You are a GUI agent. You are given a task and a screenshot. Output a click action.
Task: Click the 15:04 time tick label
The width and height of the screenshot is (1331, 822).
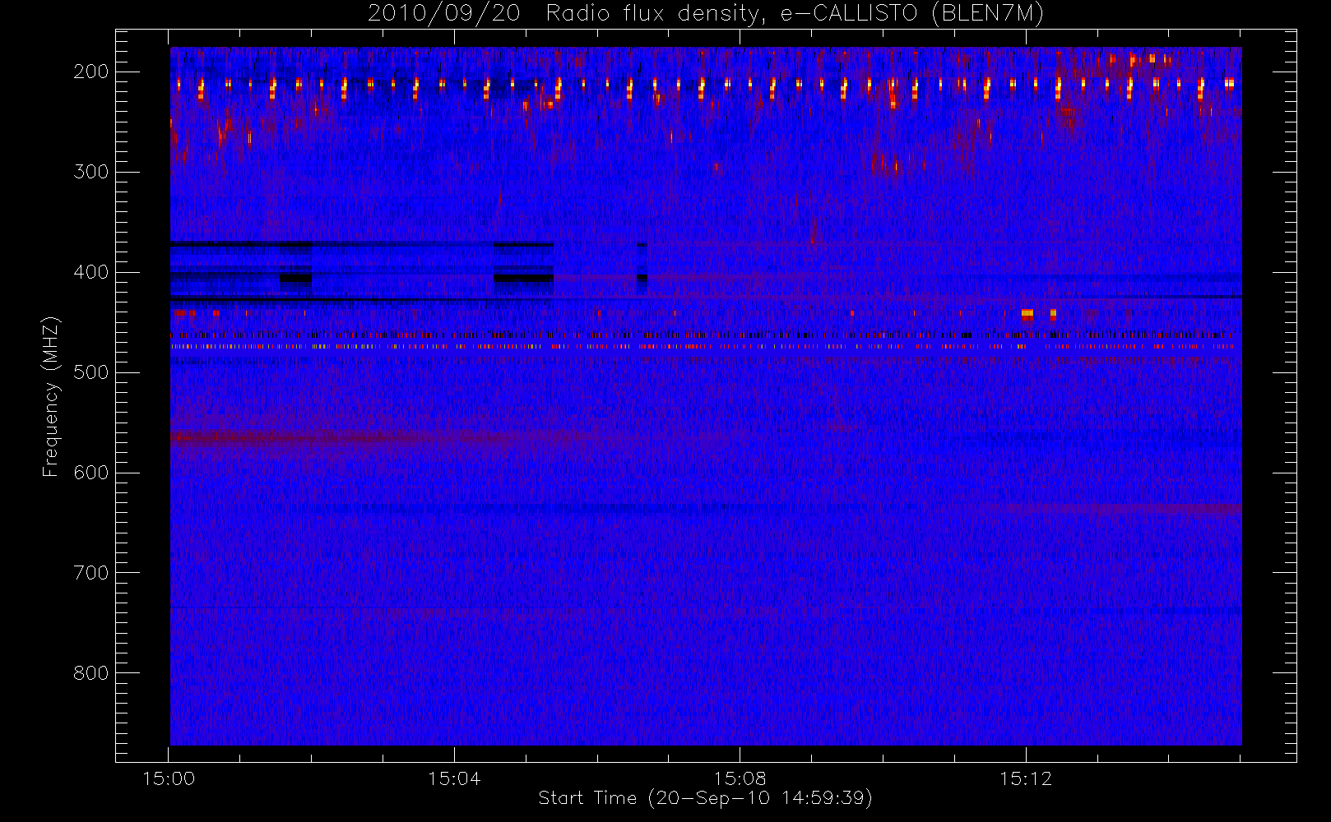coord(454,778)
